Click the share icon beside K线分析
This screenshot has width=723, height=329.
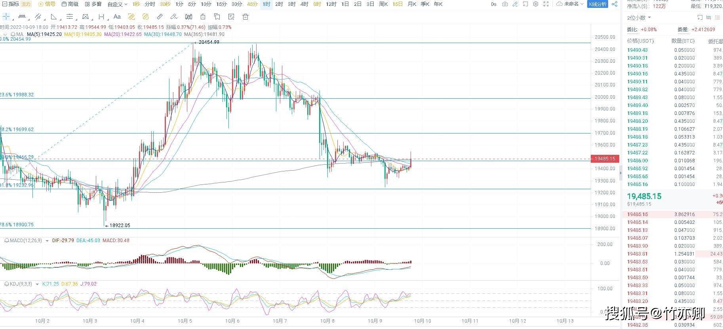[x=615, y=4]
